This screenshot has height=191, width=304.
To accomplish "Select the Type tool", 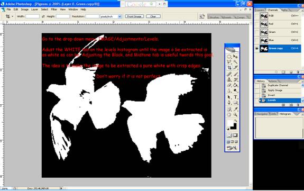I will (235, 97).
